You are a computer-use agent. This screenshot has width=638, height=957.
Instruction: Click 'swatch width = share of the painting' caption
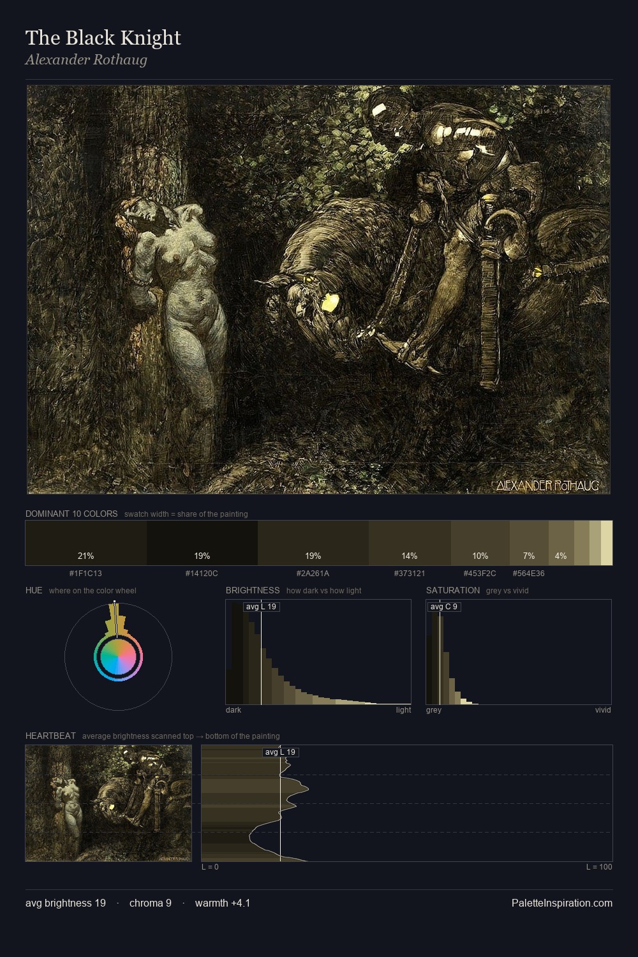[186, 514]
